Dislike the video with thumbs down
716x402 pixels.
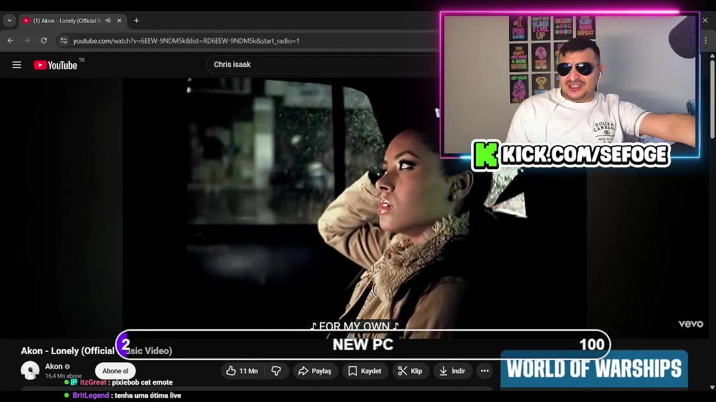[x=276, y=371]
